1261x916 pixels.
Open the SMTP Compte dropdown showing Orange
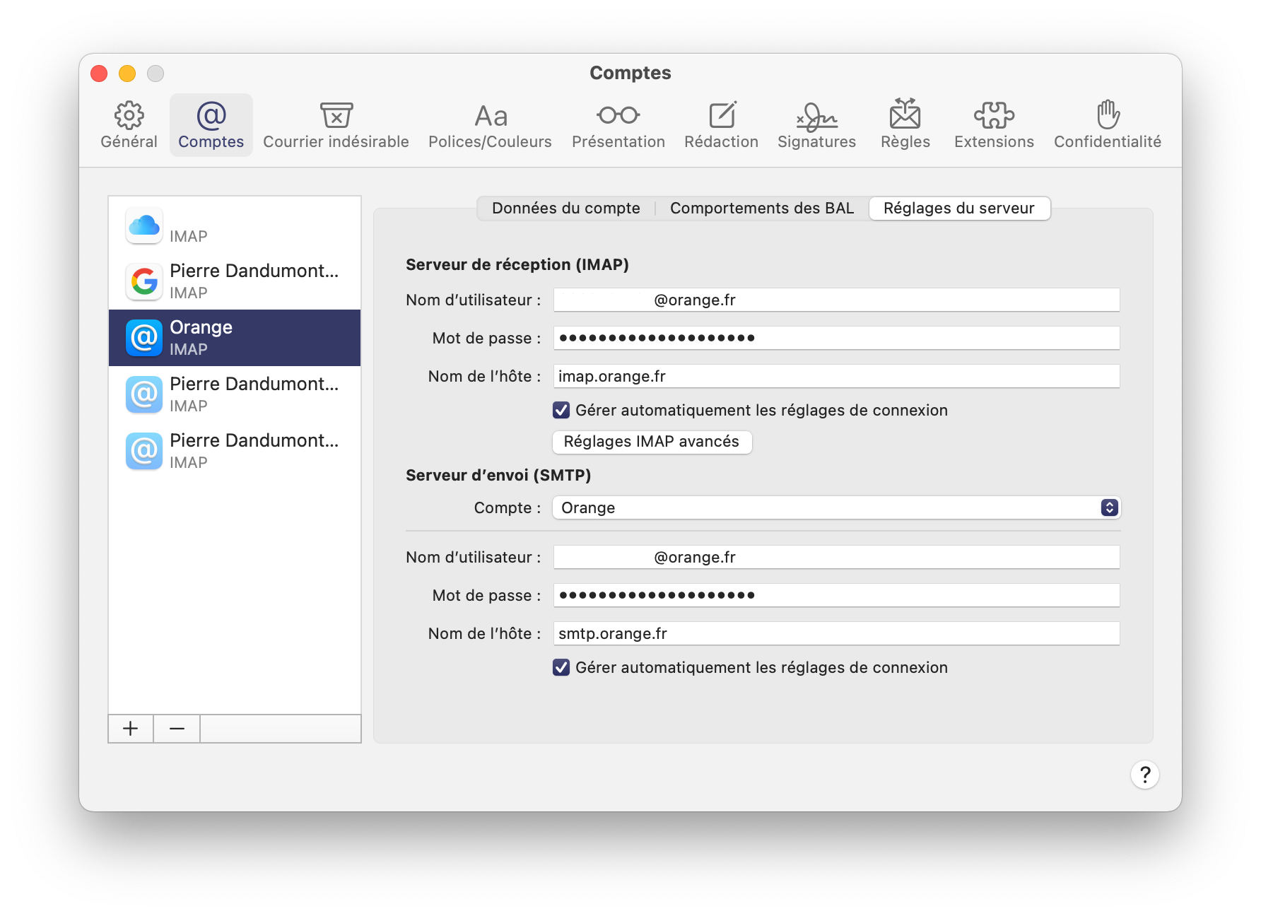(837, 507)
